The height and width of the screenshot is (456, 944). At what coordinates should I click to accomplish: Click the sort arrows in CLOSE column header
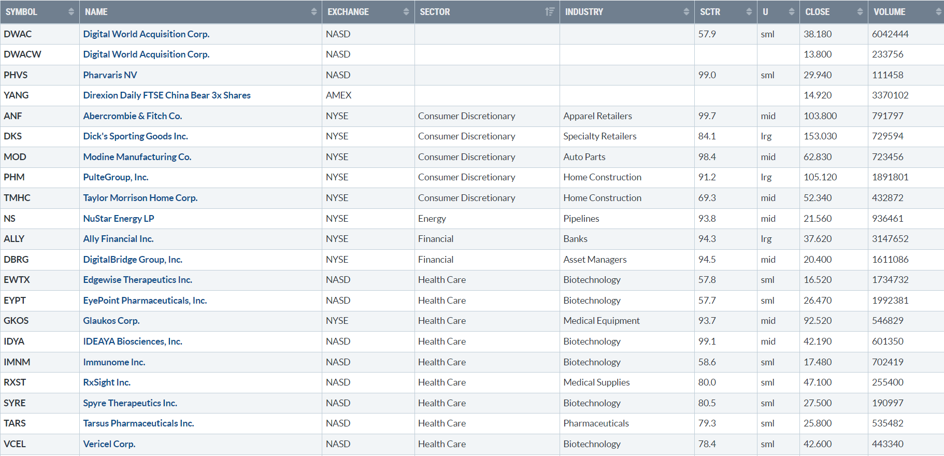click(860, 12)
